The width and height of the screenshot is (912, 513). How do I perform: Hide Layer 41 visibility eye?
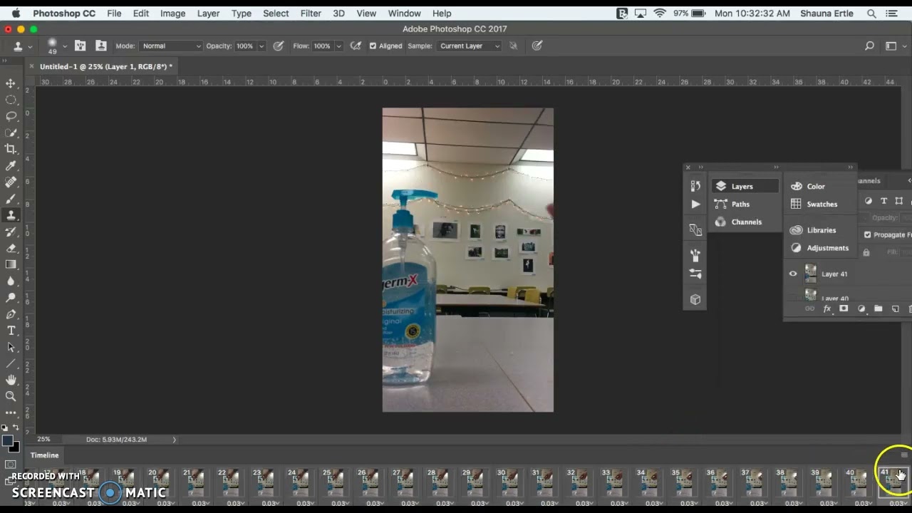point(793,274)
